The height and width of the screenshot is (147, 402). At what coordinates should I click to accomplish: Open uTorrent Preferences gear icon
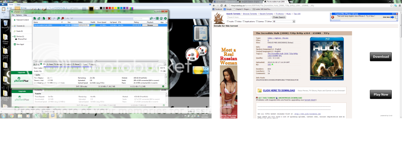click(x=165, y=18)
